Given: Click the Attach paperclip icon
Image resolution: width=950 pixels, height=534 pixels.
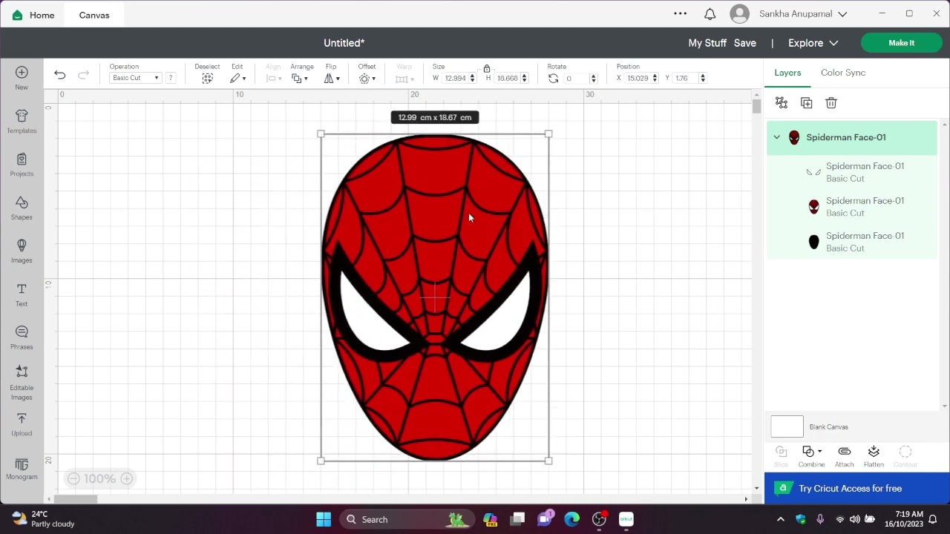Looking at the screenshot, I should click(844, 456).
